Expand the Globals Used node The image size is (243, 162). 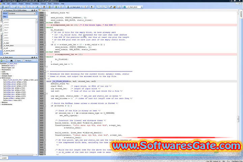tap(1, 76)
